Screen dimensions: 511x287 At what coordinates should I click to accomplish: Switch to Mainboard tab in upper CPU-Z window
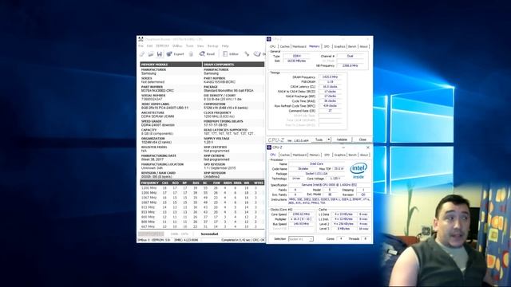pyautogui.click(x=299, y=46)
